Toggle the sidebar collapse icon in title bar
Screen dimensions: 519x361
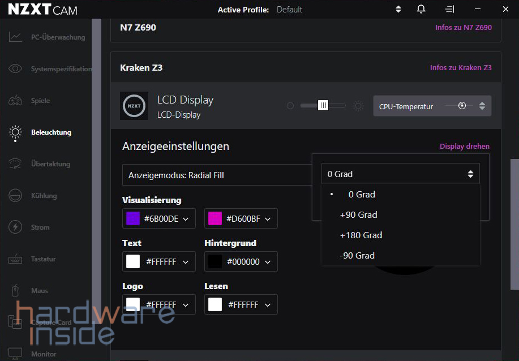coord(449,9)
